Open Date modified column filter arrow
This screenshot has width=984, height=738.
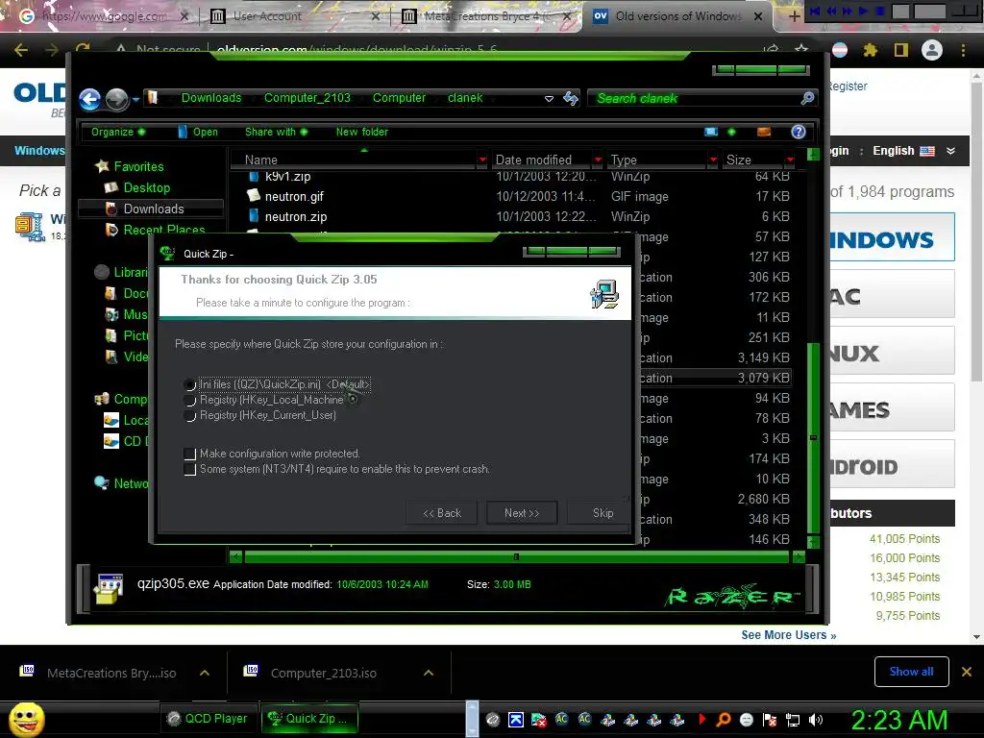(x=598, y=160)
